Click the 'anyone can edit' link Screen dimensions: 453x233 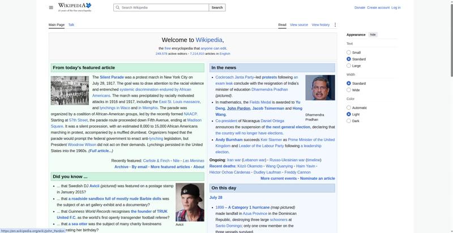tap(213, 49)
